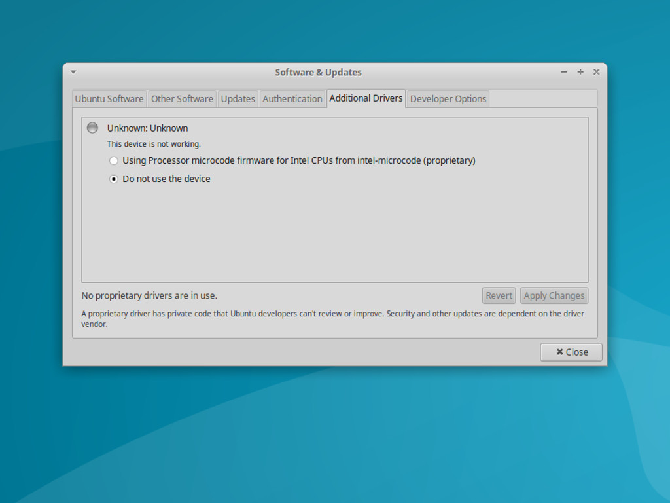
Task: Switch to Developer Options tab
Action: [x=448, y=99]
